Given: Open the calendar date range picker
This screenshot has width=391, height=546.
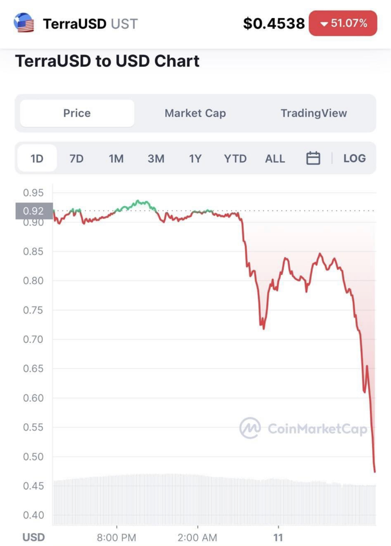Looking at the screenshot, I should coord(313,158).
